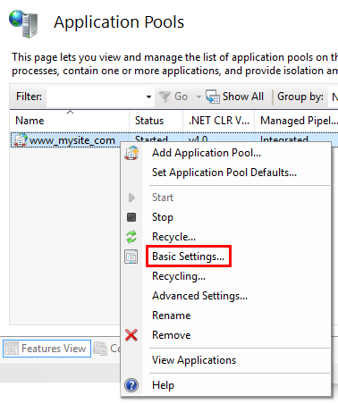Click the Features View tab icon
This screenshot has height=404, width=338.
pyautogui.click(x=12, y=349)
